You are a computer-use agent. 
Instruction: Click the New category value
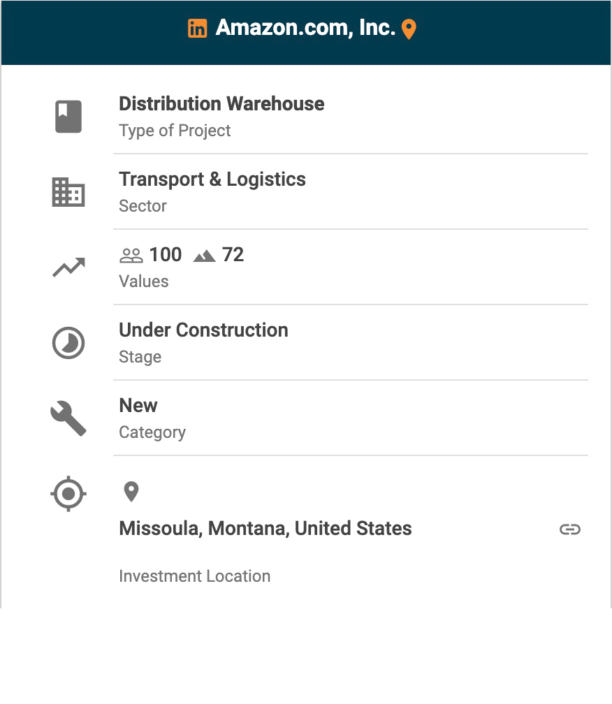(x=138, y=406)
